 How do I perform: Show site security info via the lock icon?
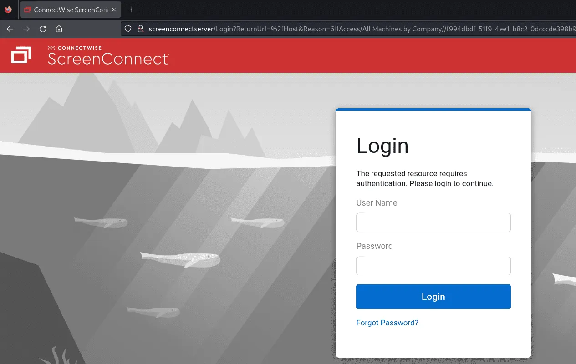pyautogui.click(x=140, y=29)
